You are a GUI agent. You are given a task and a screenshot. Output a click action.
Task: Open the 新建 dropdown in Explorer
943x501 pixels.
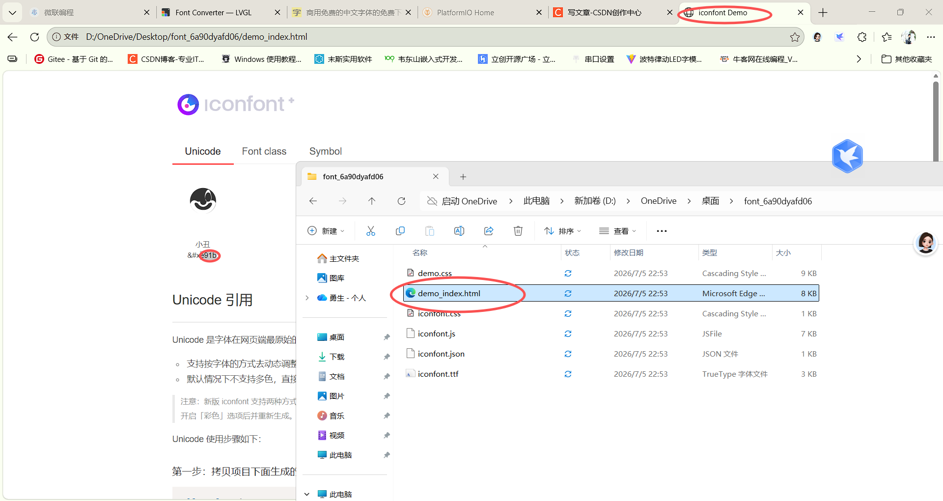tap(326, 231)
